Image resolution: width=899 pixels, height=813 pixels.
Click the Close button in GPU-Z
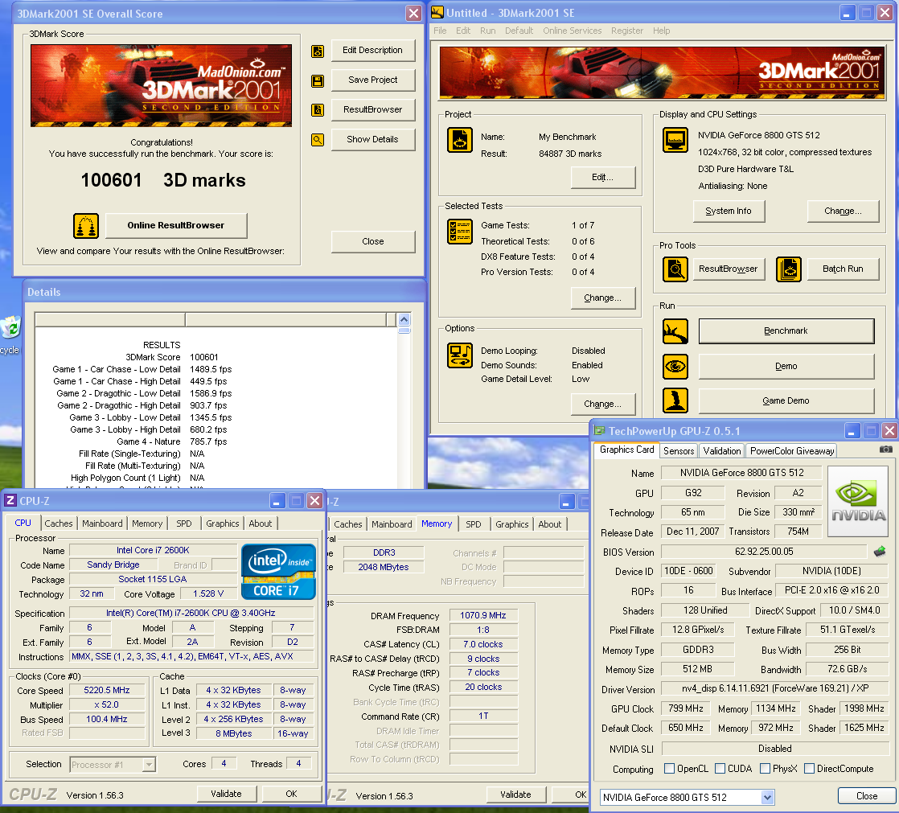(867, 796)
